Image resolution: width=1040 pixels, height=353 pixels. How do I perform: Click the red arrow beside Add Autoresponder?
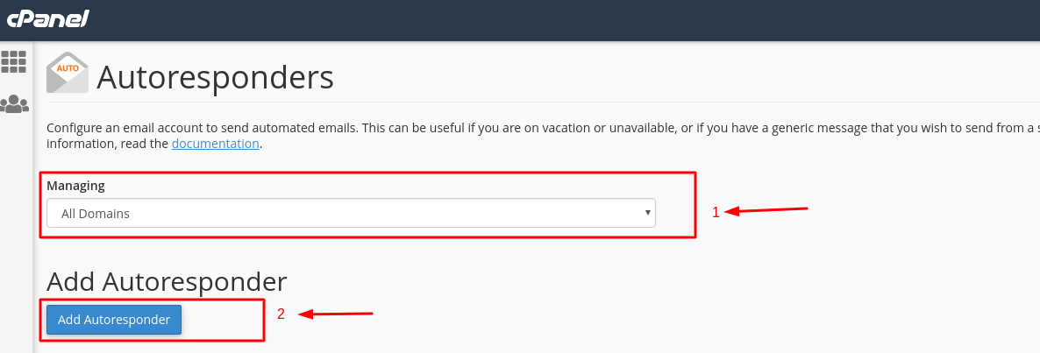[x=338, y=314]
